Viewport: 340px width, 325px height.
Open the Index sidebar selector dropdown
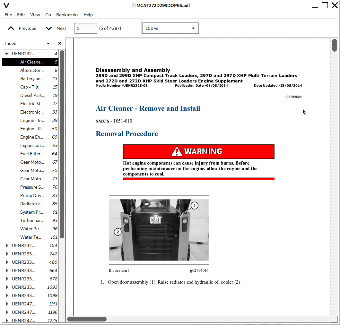[48, 43]
